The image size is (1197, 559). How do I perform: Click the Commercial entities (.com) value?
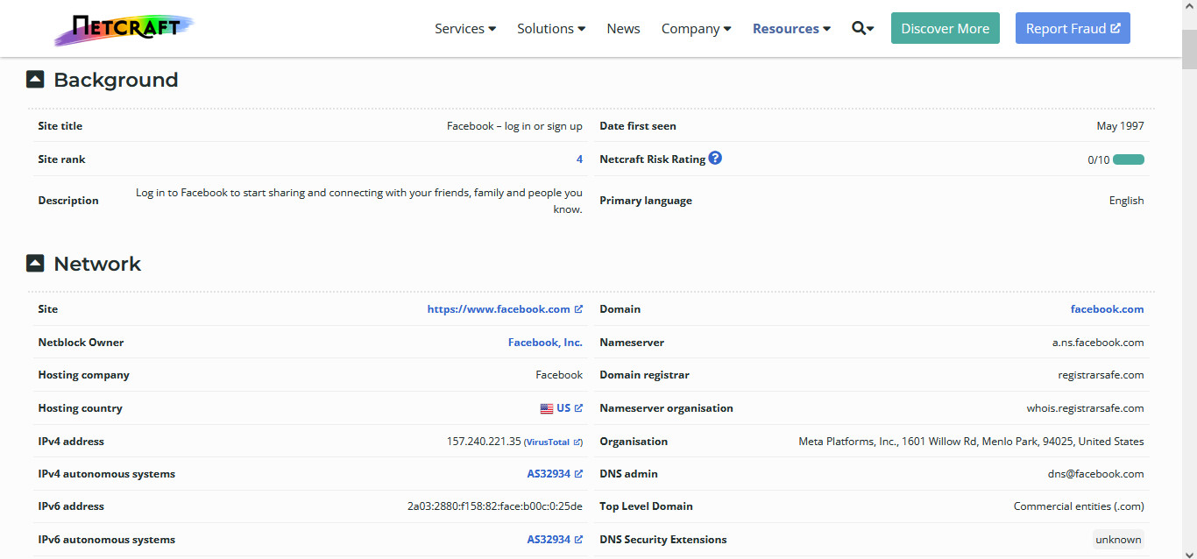1079,506
